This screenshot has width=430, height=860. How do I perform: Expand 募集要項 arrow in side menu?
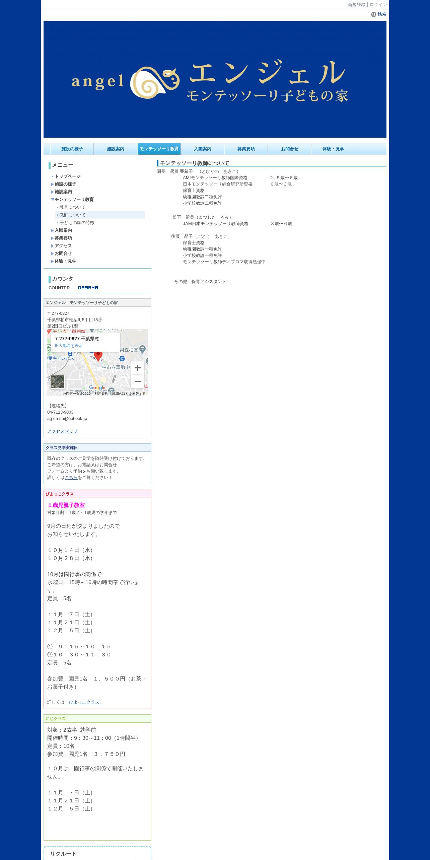click(x=52, y=238)
